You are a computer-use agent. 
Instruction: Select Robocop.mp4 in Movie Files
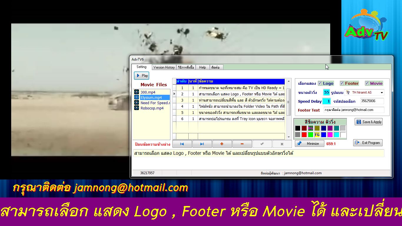(152, 108)
